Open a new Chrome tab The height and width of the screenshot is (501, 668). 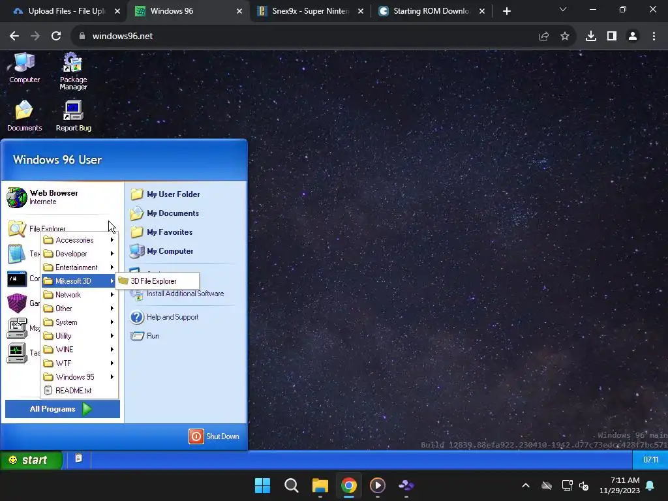(506, 11)
